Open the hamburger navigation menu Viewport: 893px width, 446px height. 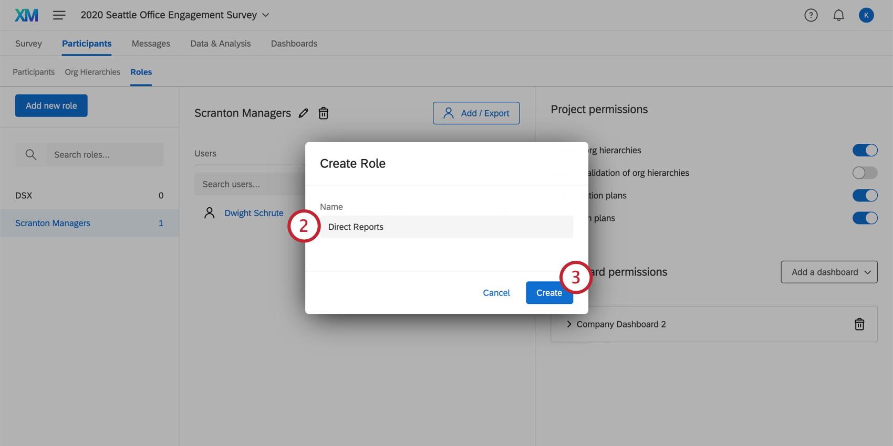click(x=59, y=15)
